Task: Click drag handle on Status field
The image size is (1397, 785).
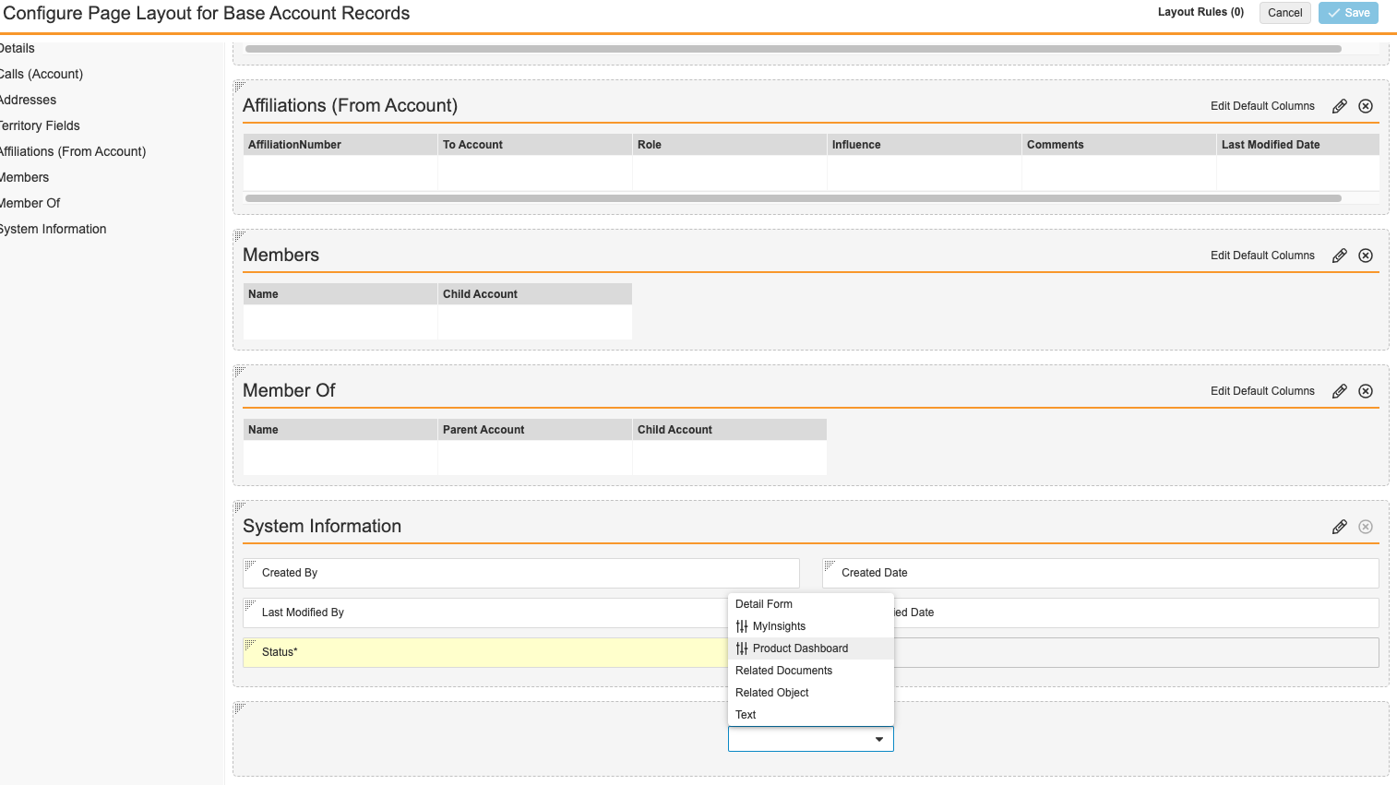Action: point(250,644)
